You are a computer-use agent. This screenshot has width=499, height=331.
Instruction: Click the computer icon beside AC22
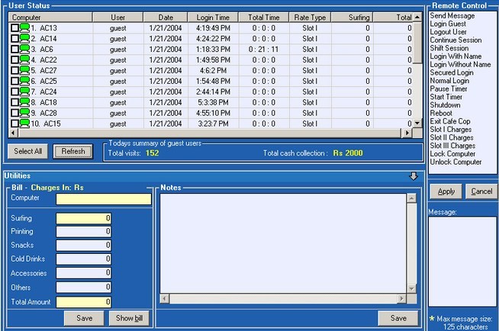pyautogui.click(x=24, y=60)
